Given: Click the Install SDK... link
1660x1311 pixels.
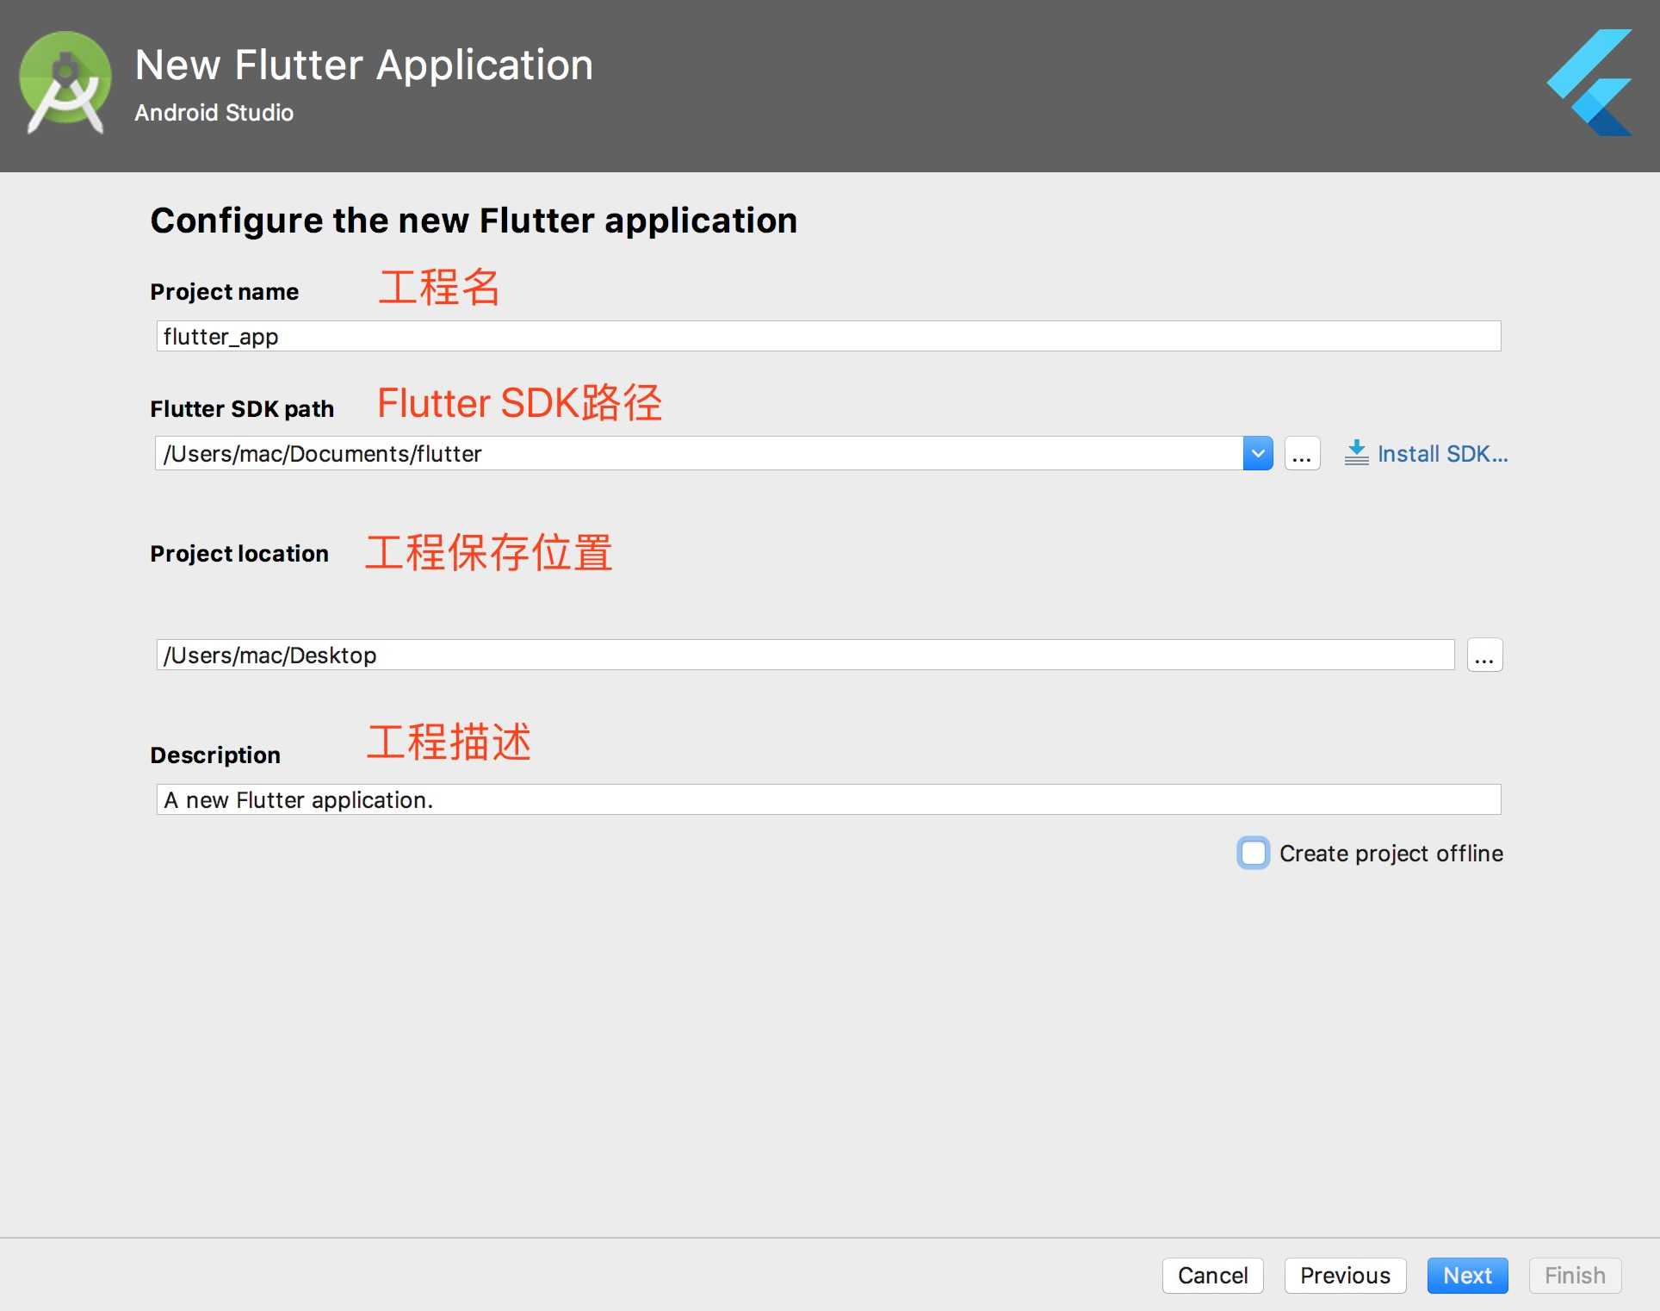Looking at the screenshot, I should pos(1442,454).
